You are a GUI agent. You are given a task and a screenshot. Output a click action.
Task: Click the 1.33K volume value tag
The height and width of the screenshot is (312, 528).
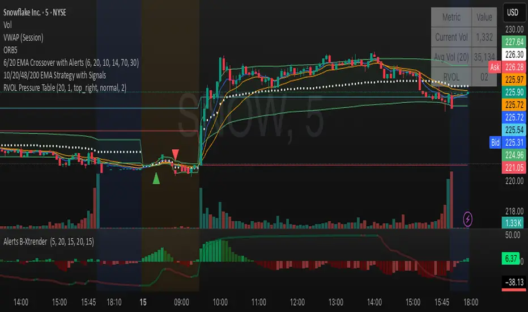pos(513,223)
